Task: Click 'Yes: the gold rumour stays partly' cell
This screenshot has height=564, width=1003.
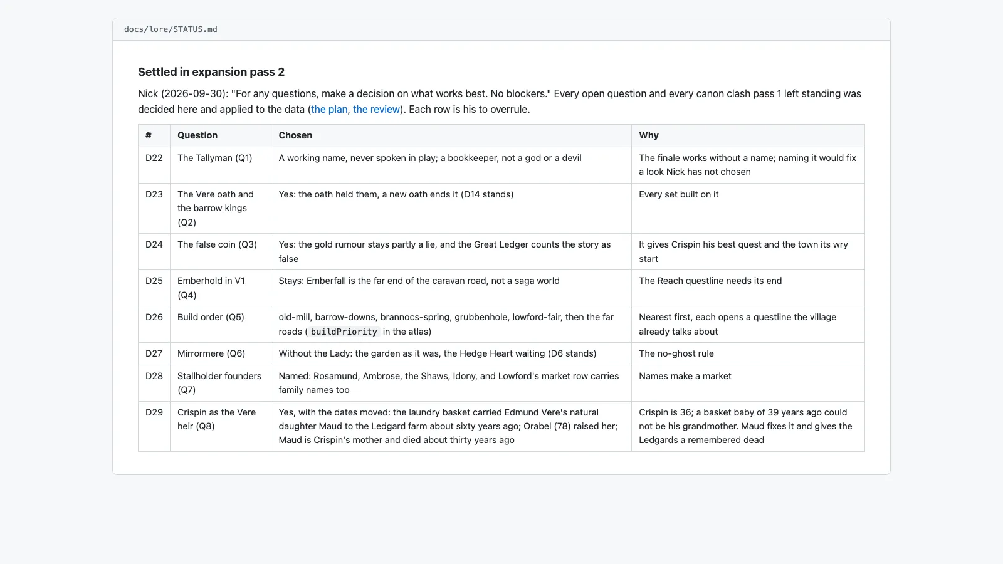Action: click(451, 252)
